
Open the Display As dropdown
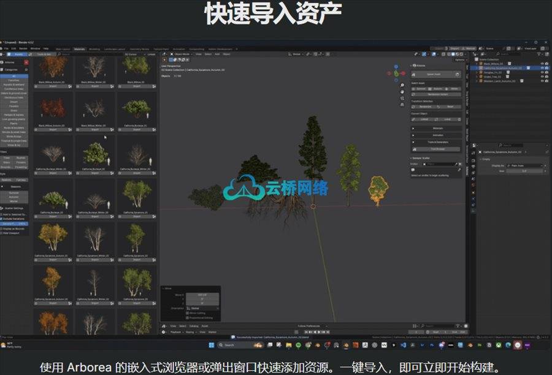[524, 165]
